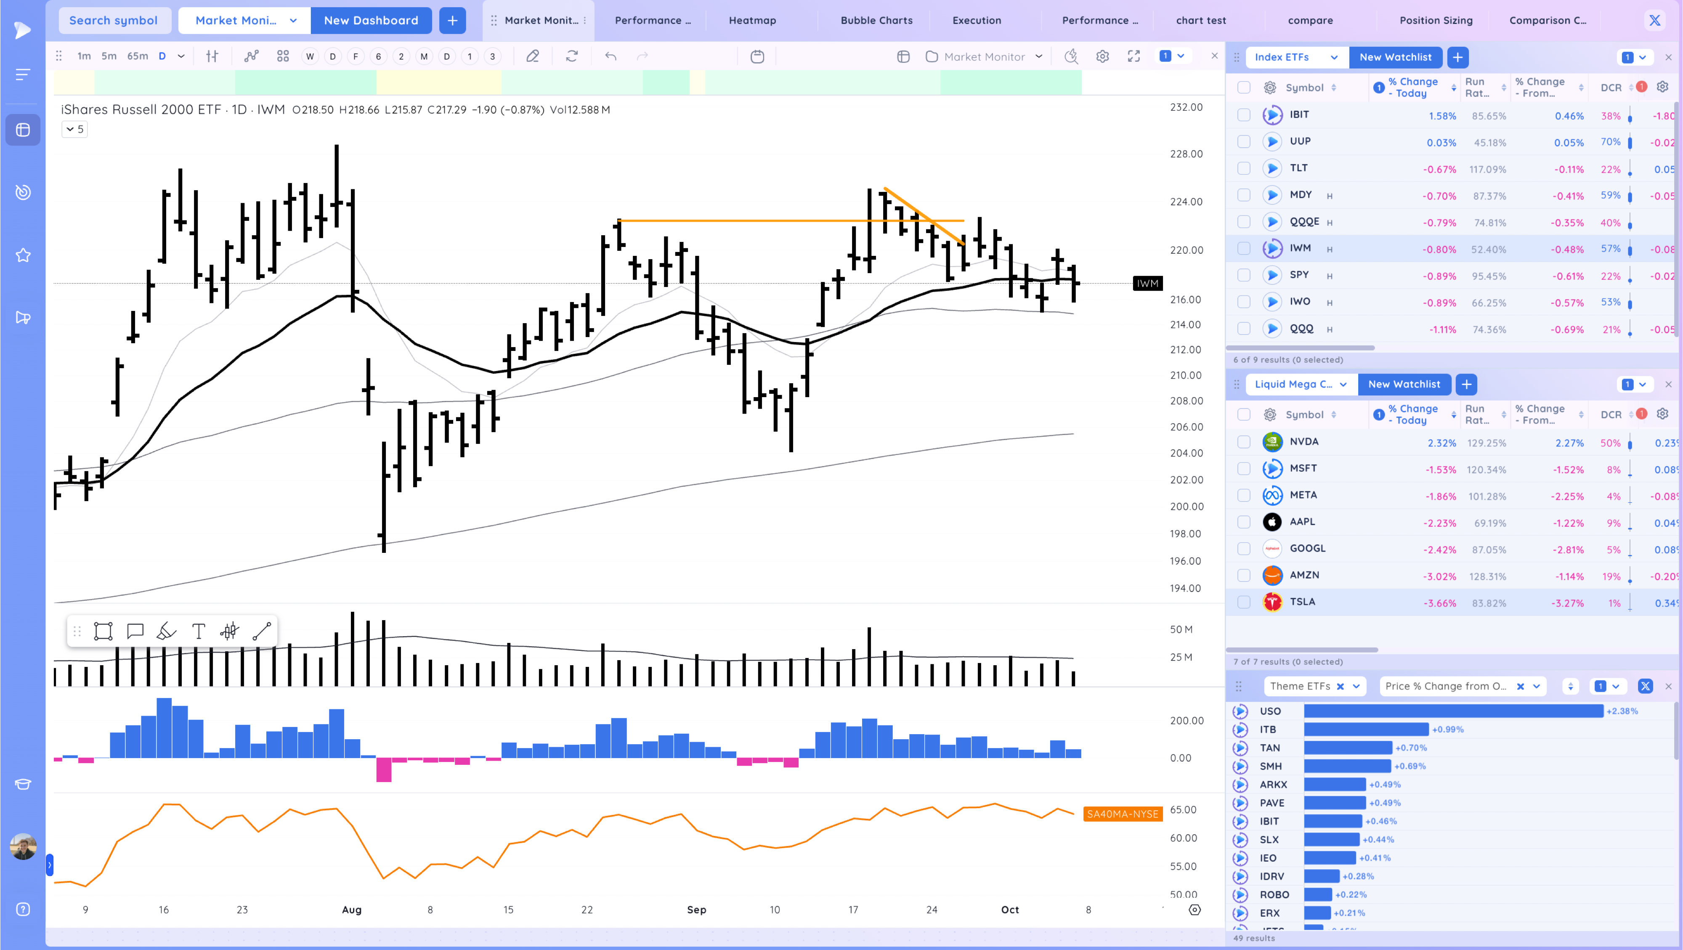Screen dimensions: 1683x950
Task: Select the TSLA row checkbox
Action: pyautogui.click(x=1243, y=602)
